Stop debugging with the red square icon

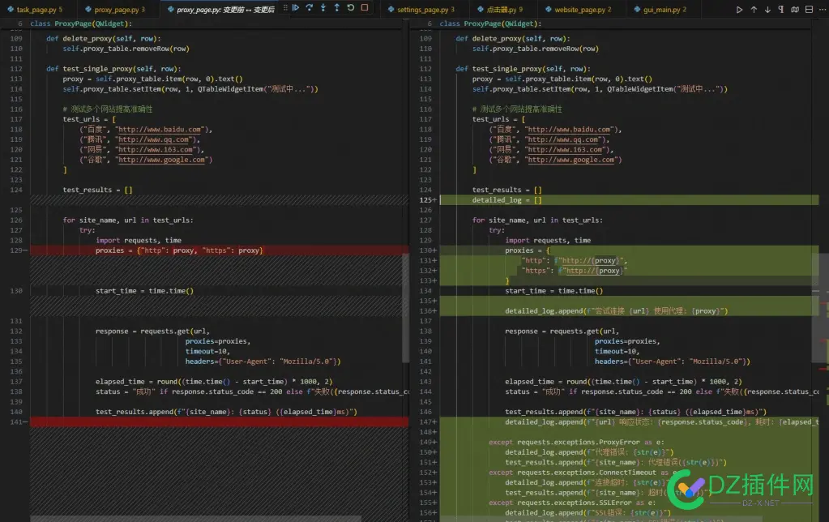(x=365, y=8)
